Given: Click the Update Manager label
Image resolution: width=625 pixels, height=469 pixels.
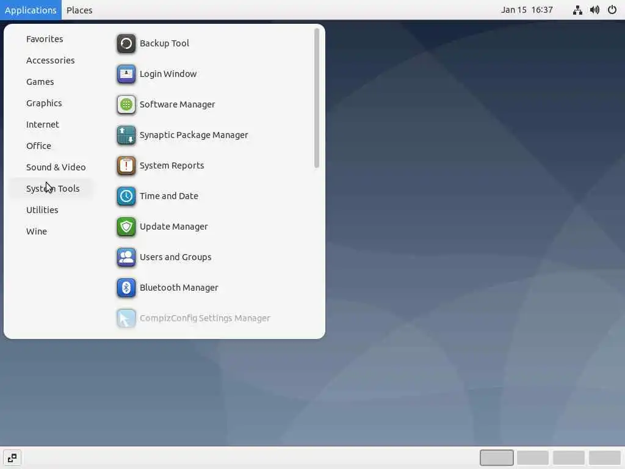Looking at the screenshot, I should pyautogui.click(x=173, y=227).
